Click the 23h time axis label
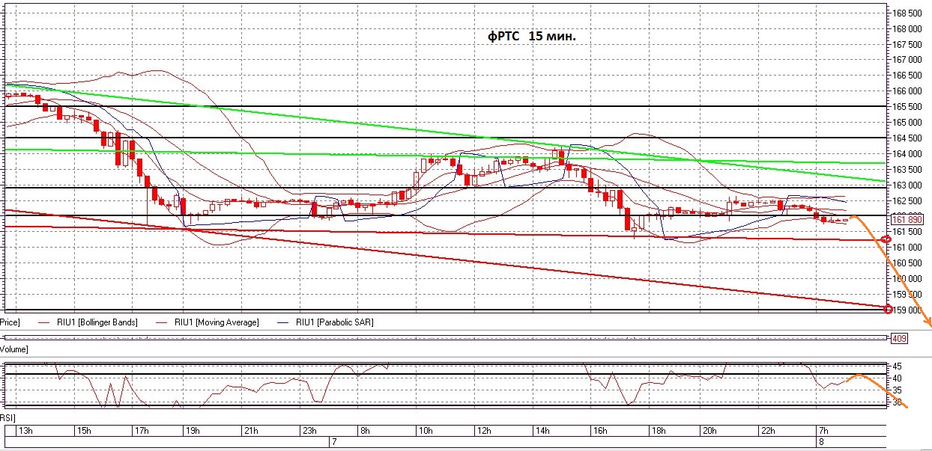Image resolution: width=932 pixels, height=451 pixels. coord(308,431)
